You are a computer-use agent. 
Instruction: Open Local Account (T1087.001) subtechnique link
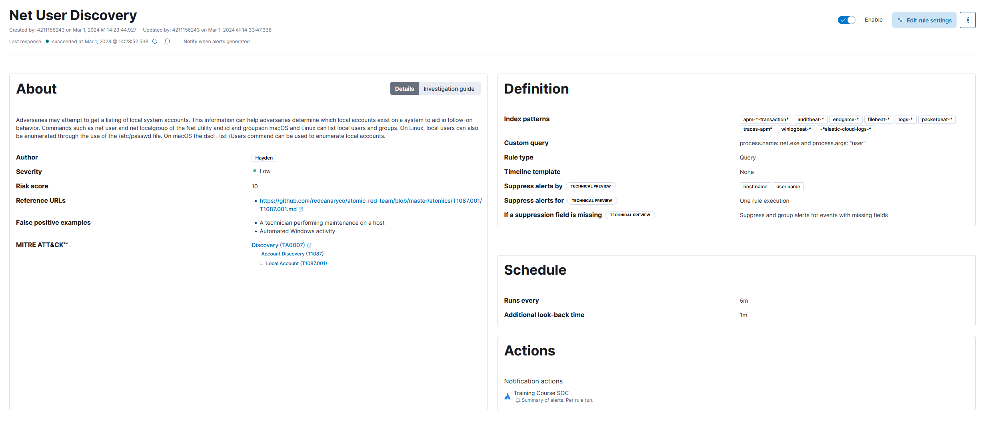point(296,263)
